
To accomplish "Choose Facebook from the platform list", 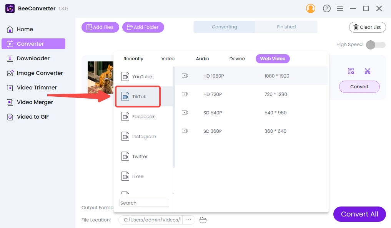I will 143,117.
